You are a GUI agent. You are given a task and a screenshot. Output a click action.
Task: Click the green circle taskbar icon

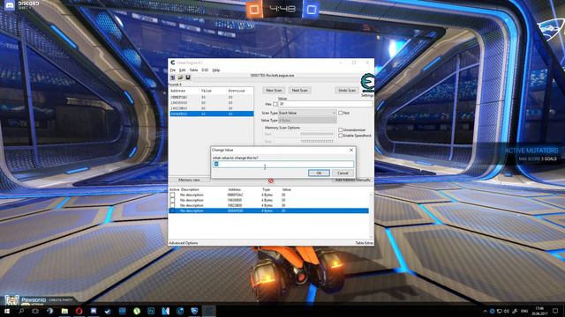pyautogui.click(x=137, y=311)
